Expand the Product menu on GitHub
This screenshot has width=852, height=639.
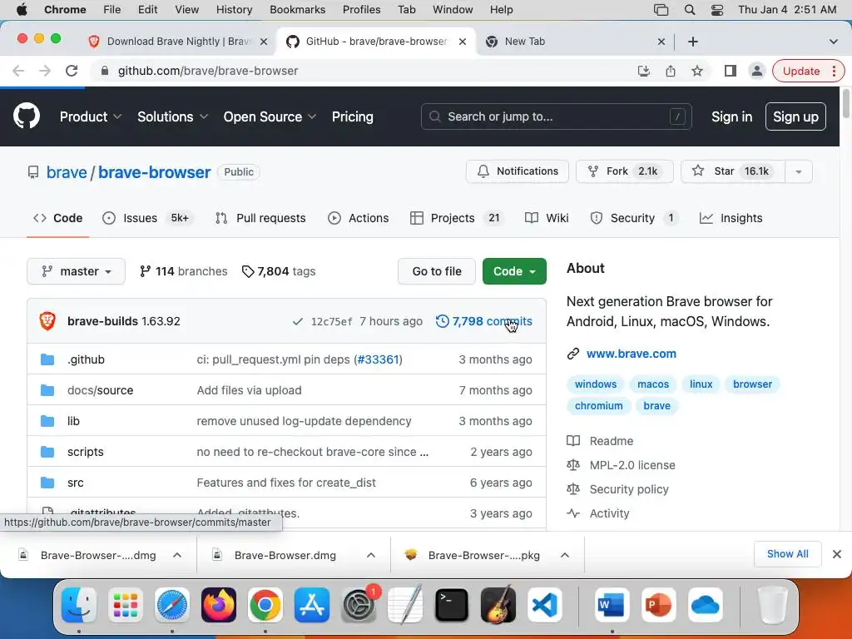(90, 116)
